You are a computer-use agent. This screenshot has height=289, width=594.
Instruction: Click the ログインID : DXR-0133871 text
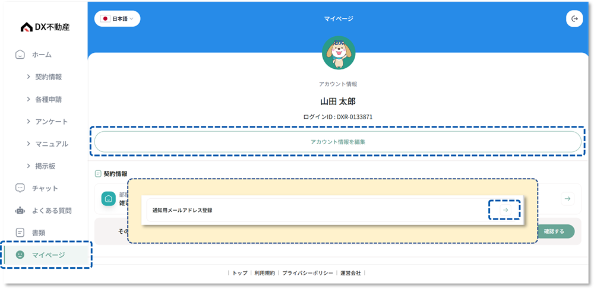pos(338,117)
